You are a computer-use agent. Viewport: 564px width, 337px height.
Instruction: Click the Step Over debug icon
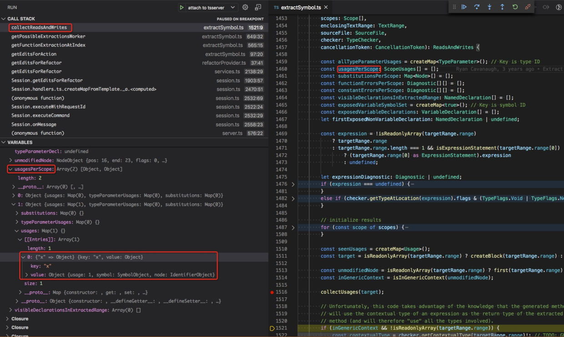coord(477,7)
